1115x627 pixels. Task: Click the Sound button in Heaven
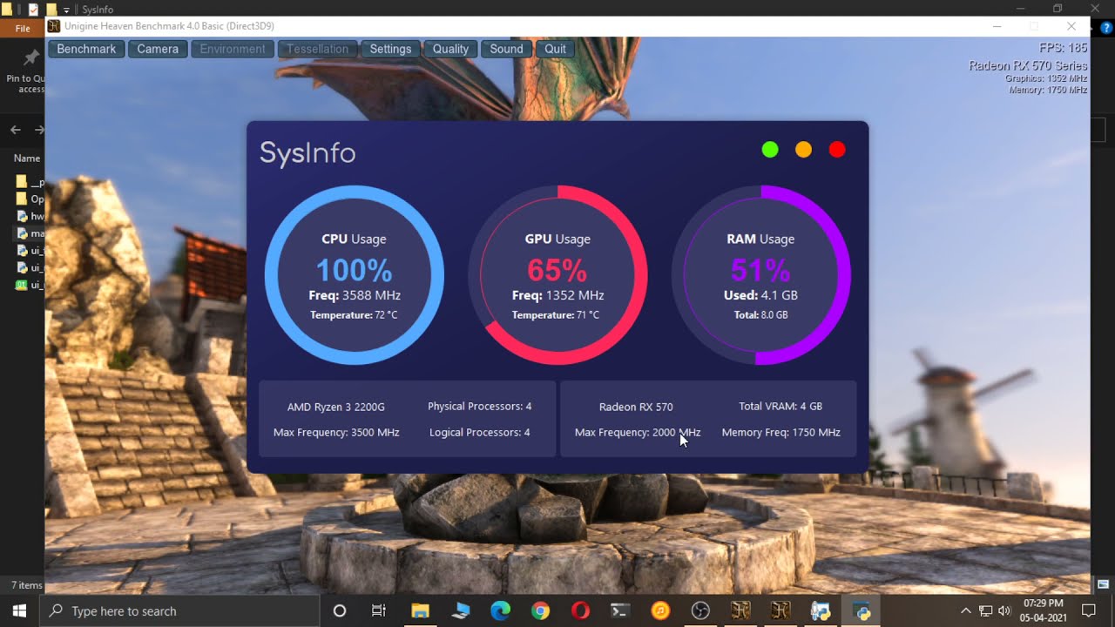(x=506, y=49)
